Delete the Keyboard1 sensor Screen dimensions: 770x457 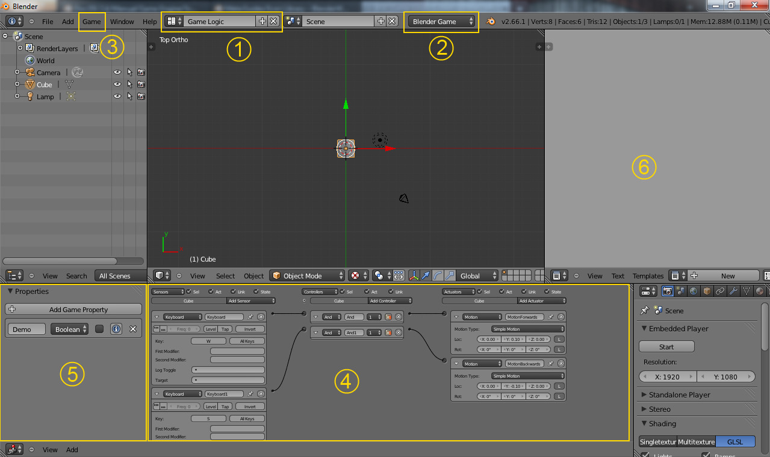pyautogui.click(x=261, y=394)
